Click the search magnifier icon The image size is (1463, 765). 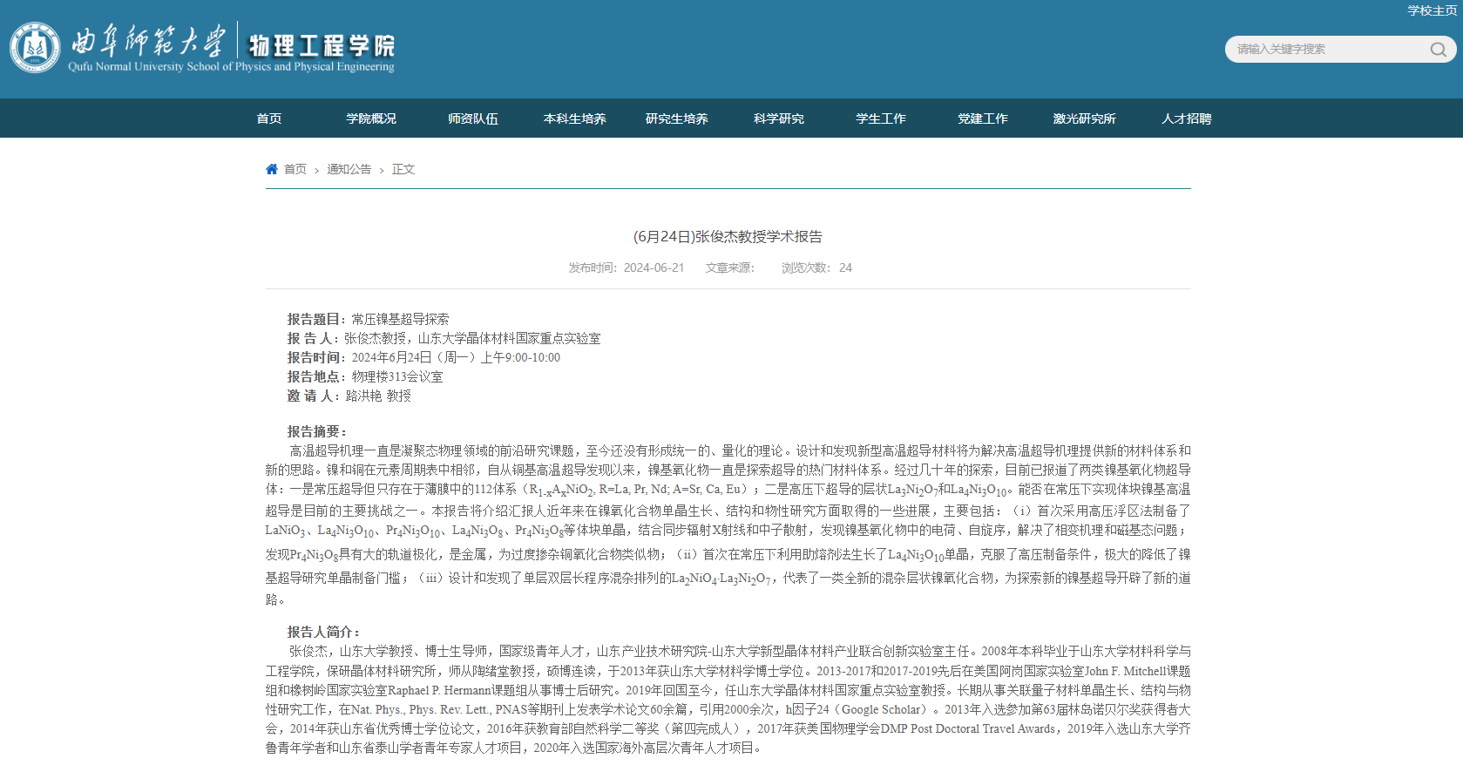1438,50
